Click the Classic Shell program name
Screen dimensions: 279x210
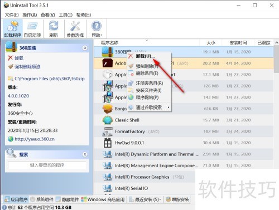(127, 120)
